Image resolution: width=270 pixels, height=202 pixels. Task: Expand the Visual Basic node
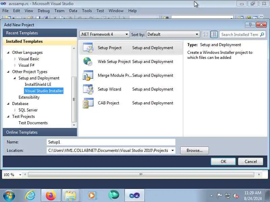[15, 59]
